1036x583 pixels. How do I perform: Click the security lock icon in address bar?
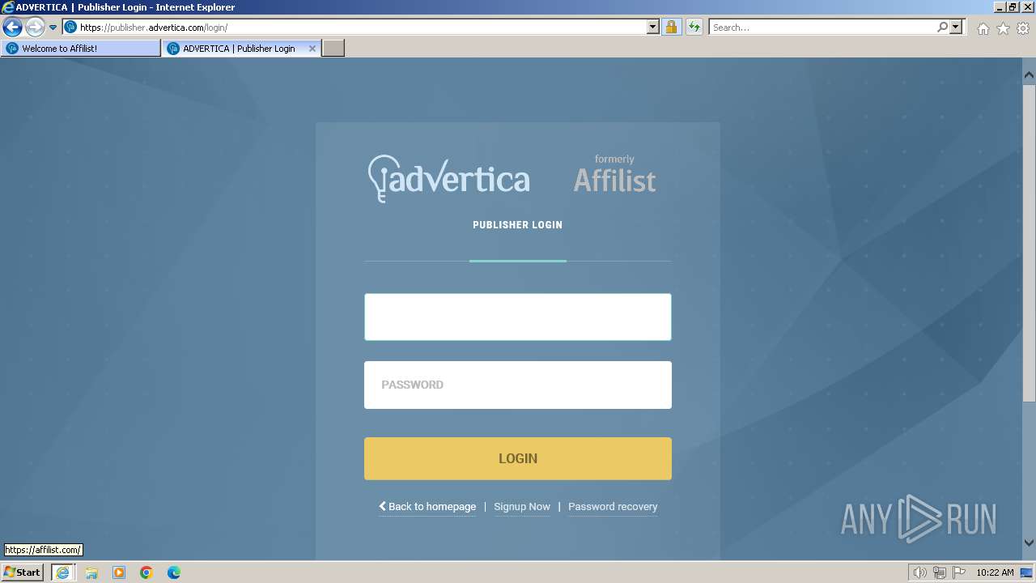tap(671, 28)
